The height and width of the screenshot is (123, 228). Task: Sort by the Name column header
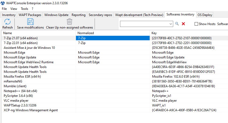[39, 33]
